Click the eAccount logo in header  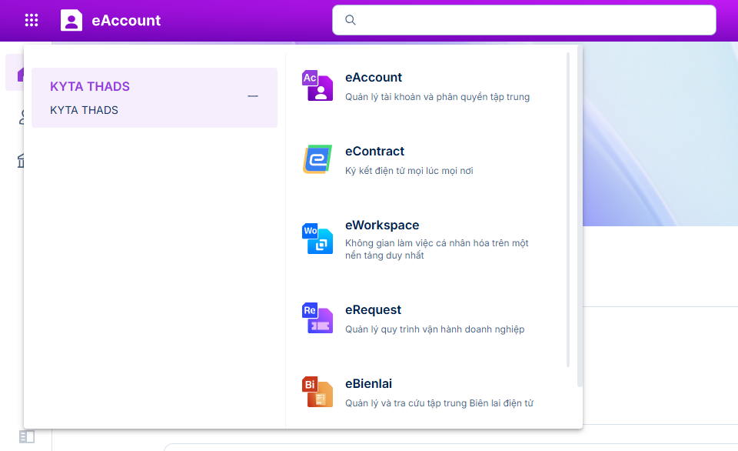click(71, 21)
